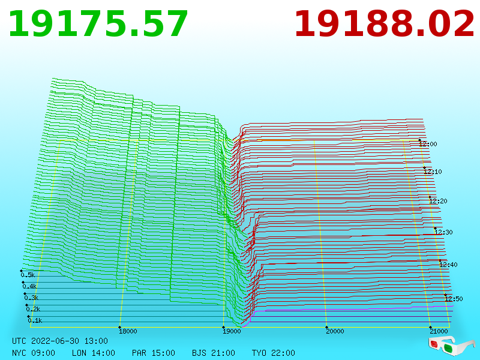Click the 12:20 time axis marker

(438, 201)
